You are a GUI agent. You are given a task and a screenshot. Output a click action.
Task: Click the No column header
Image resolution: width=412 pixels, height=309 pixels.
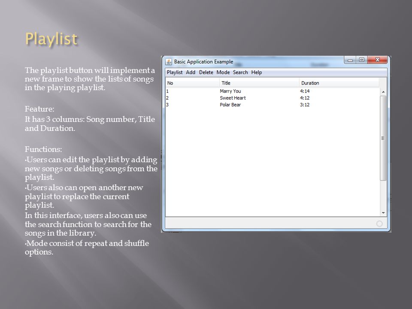pos(192,83)
